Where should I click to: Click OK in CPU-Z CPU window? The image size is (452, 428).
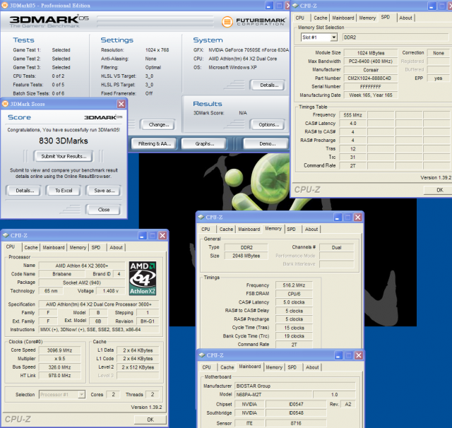150,420
